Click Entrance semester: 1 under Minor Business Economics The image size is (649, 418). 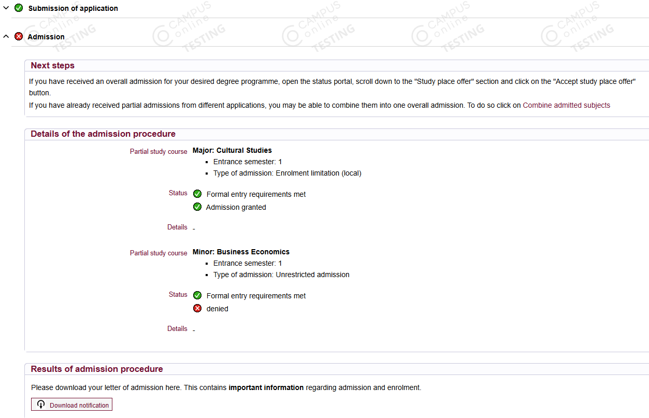tap(248, 263)
